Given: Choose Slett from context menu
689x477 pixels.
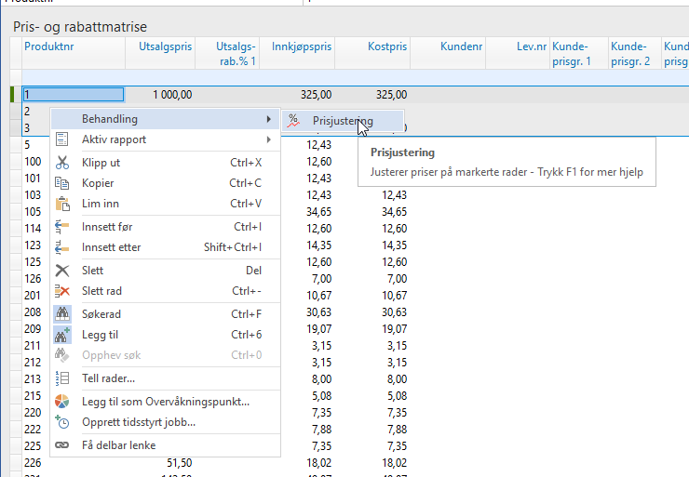Looking at the screenshot, I should (165, 271).
